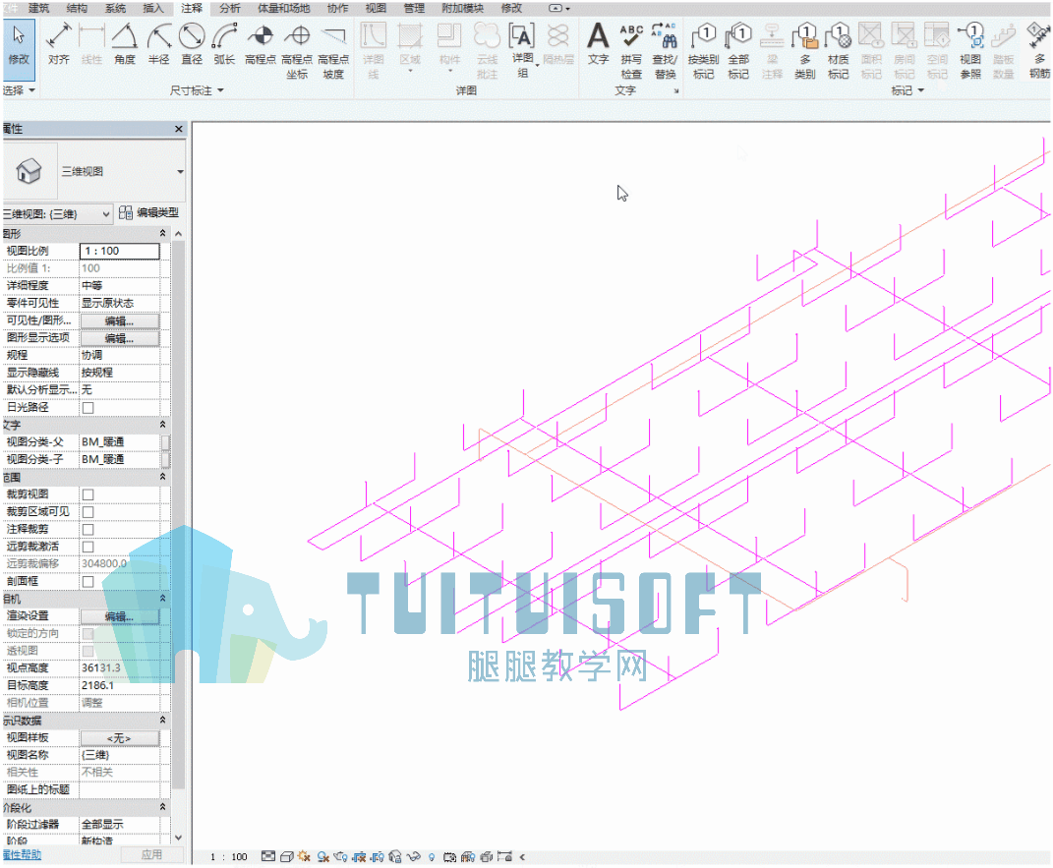Activate the 半径 radial dimension tool
The image size is (1053, 868).
point(158,44)
